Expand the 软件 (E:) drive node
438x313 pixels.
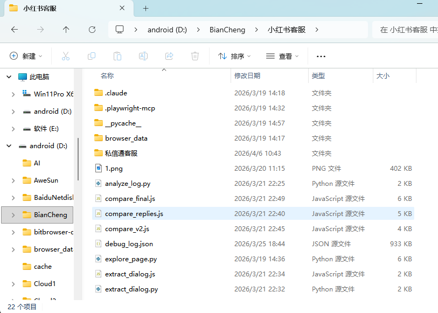click(13, 129)
